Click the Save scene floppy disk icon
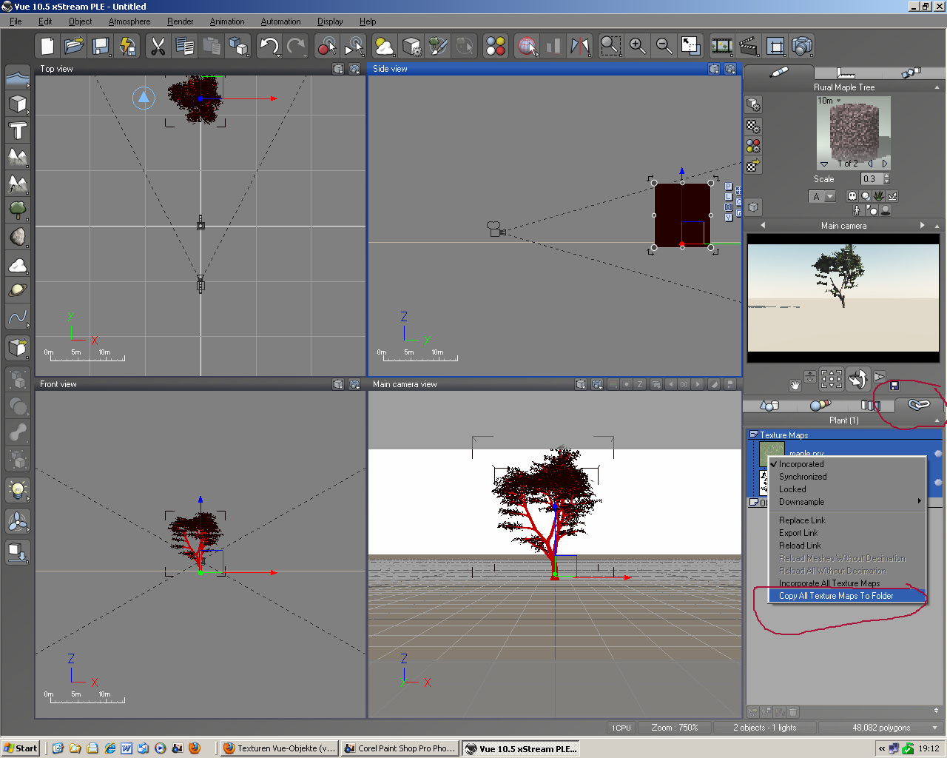 [x=101, y=47]
